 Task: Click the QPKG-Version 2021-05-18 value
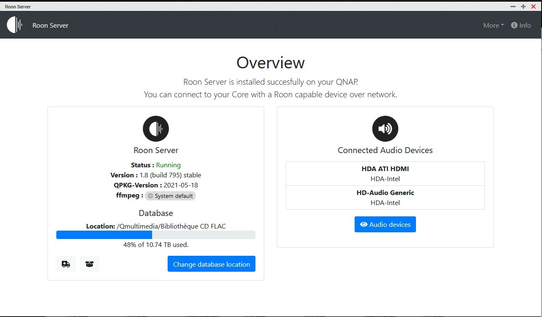pos(180,185)
